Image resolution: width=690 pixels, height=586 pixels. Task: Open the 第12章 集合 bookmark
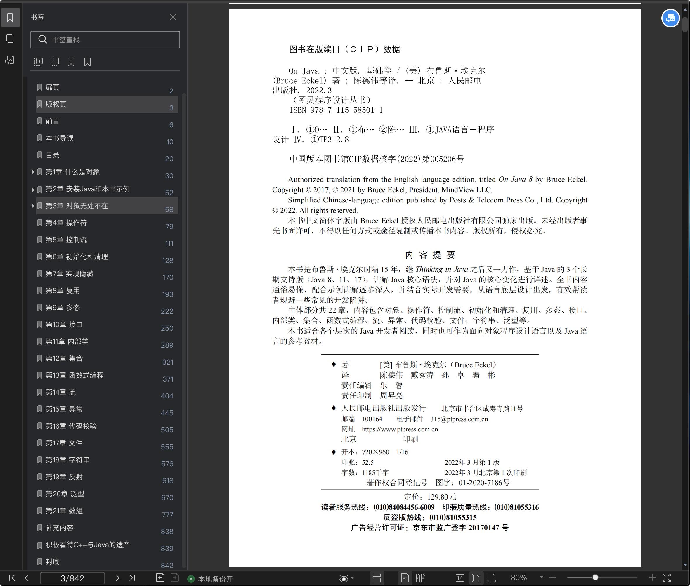pos(107,358)
